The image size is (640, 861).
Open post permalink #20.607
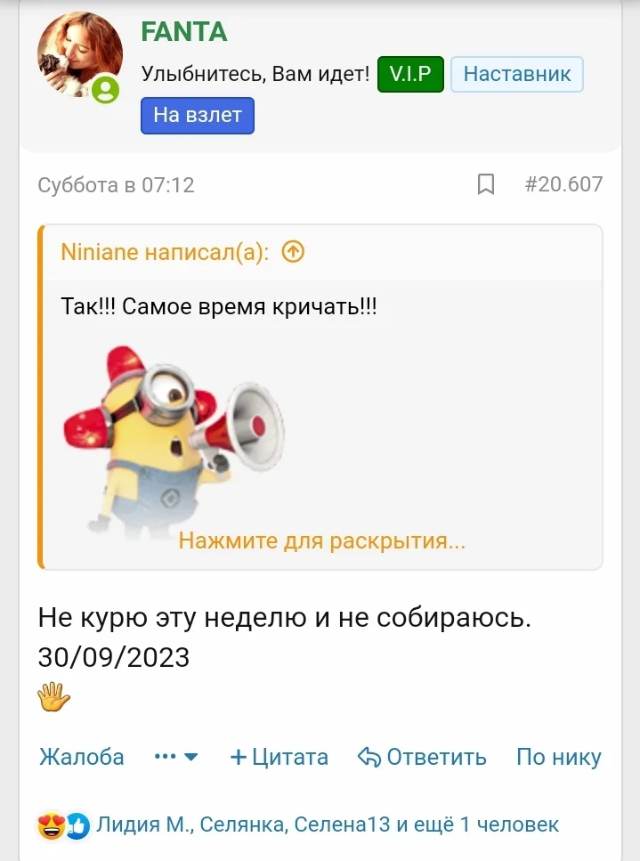563,184
